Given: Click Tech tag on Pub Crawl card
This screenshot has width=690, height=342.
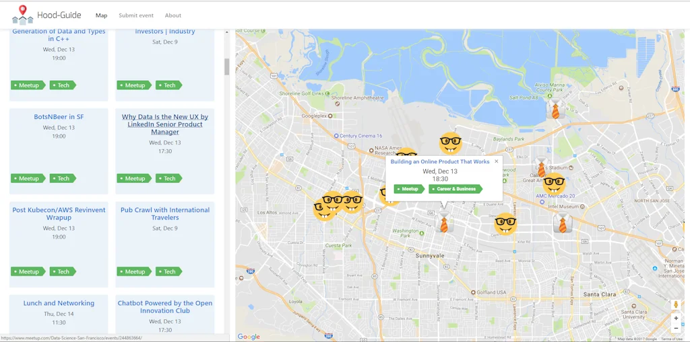Looking at the screenshot, I should pos(169,271).
